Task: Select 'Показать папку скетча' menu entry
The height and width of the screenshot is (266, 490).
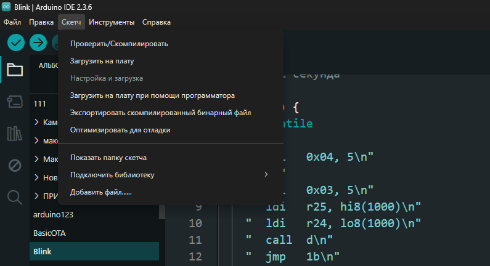Action: tap(108, 158)
